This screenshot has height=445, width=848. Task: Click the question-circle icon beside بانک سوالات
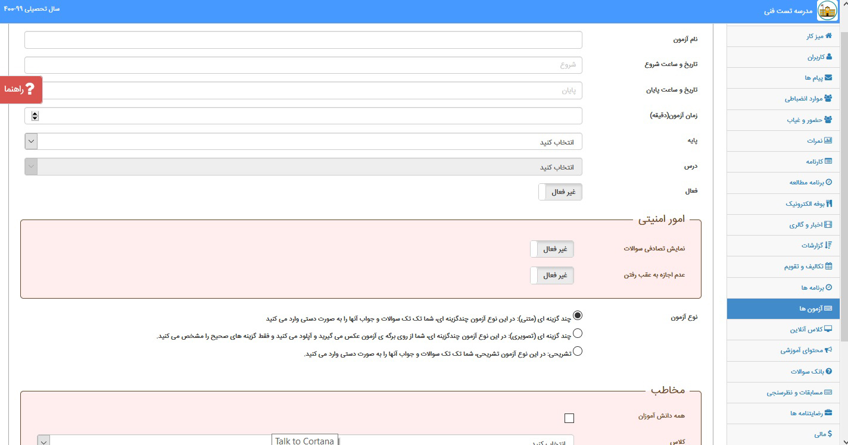(x=829, y=371)
